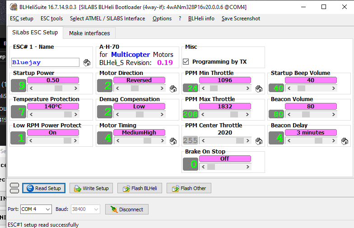
Task: Click the reset icon beside PPM Center Throttle
Action: pyautogui.click(x=259, y=141)
